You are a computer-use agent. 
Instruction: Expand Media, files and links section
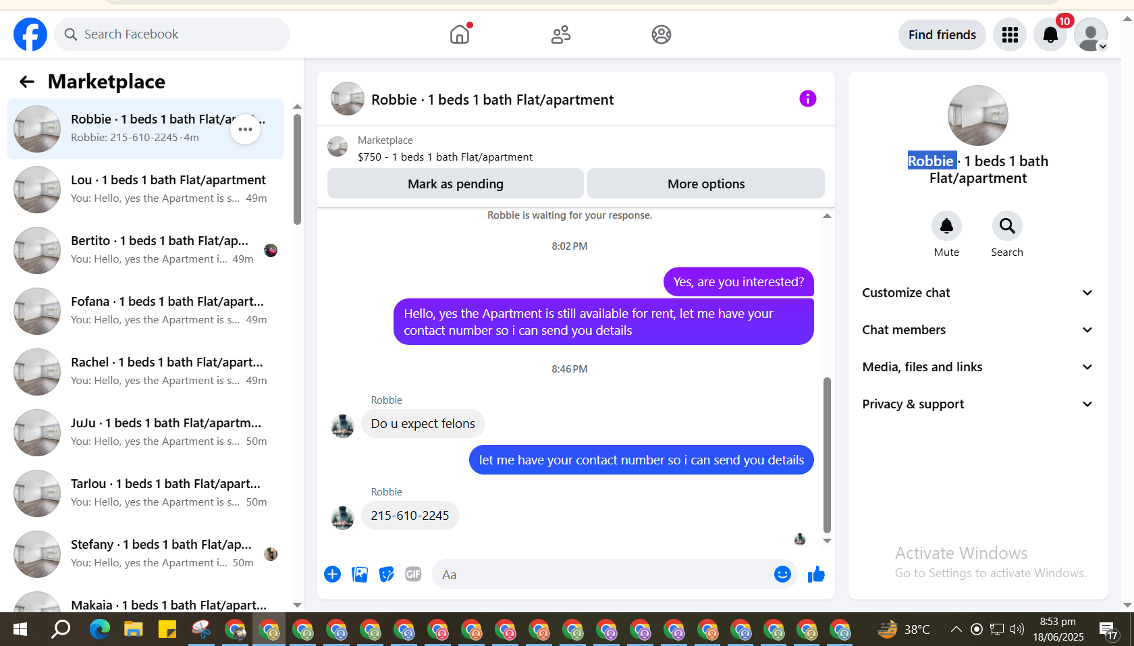[977, 367]
